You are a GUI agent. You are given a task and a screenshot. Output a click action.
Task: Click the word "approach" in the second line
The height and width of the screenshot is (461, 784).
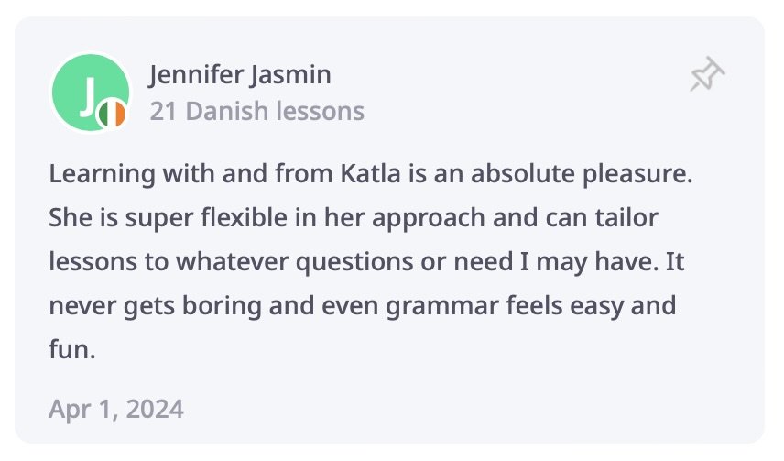point(429,219)
